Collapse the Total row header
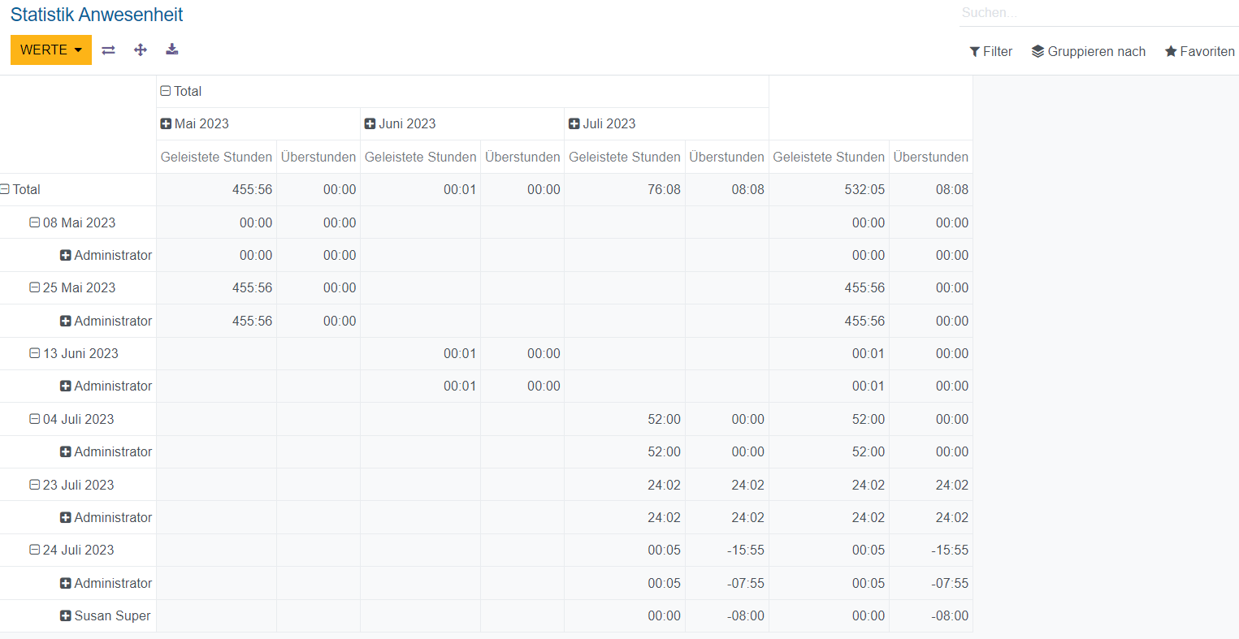 point(20,190)
